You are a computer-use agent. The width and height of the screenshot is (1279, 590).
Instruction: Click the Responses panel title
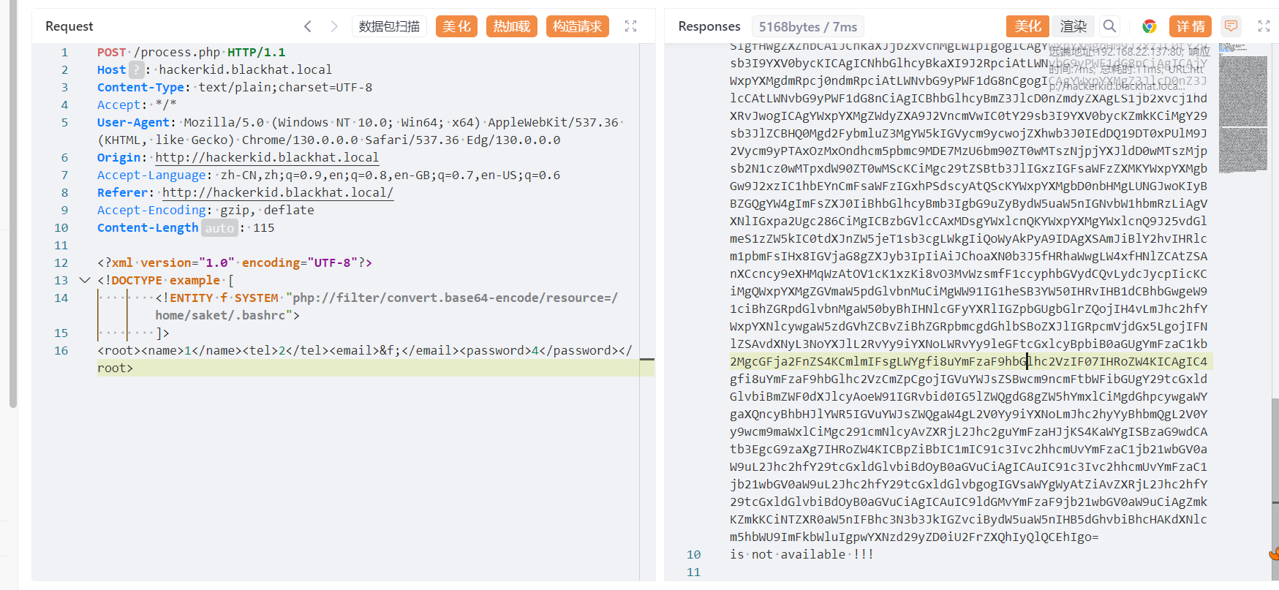(x=709, y=26)
